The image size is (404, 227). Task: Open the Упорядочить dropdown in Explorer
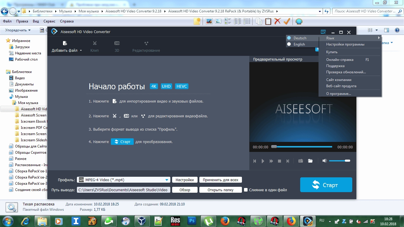point(18,30)
